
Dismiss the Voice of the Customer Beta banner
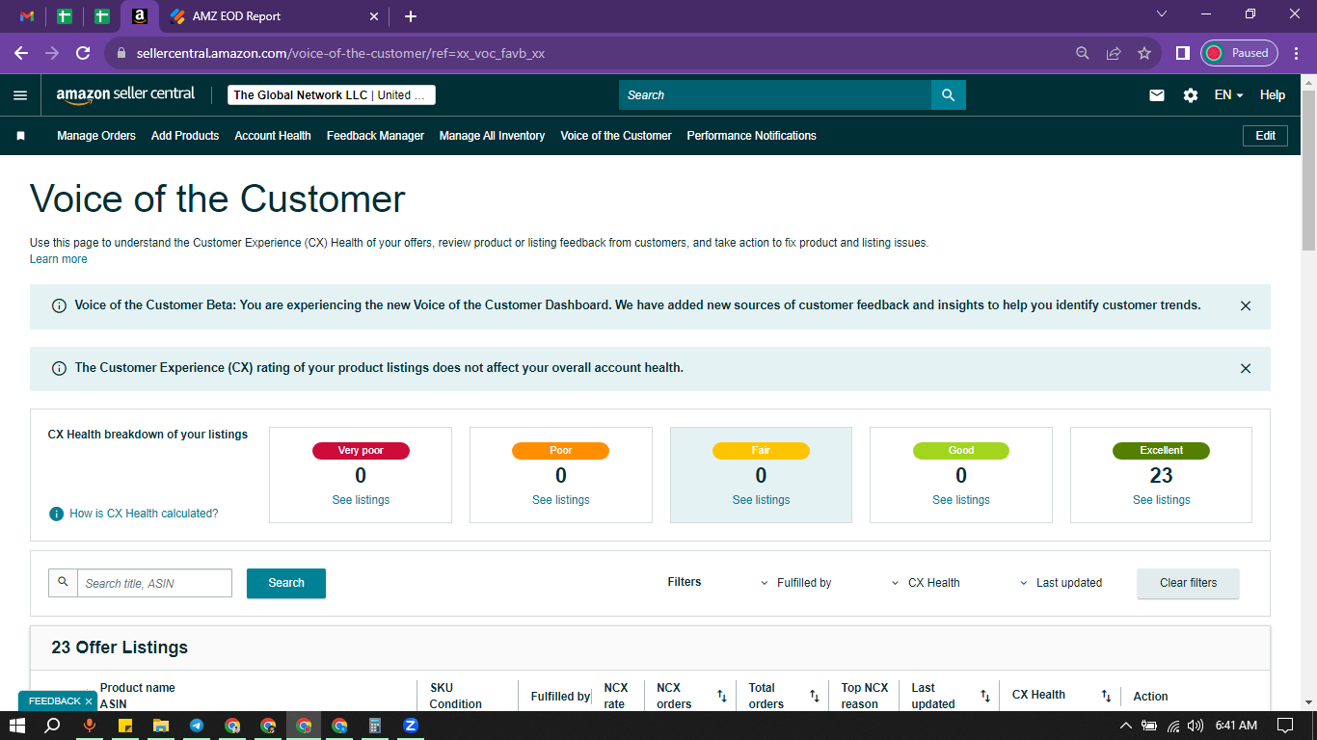click(1246, 305)
